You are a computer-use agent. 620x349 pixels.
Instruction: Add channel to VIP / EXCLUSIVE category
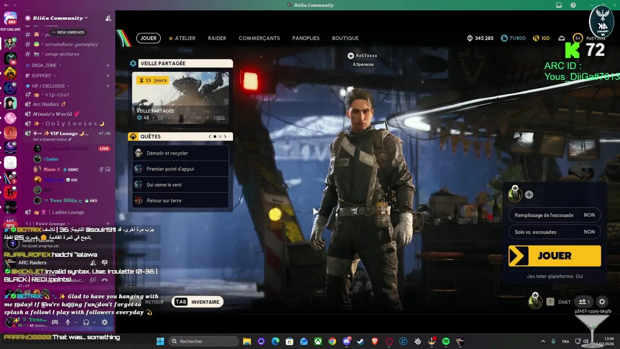(108, 86)
